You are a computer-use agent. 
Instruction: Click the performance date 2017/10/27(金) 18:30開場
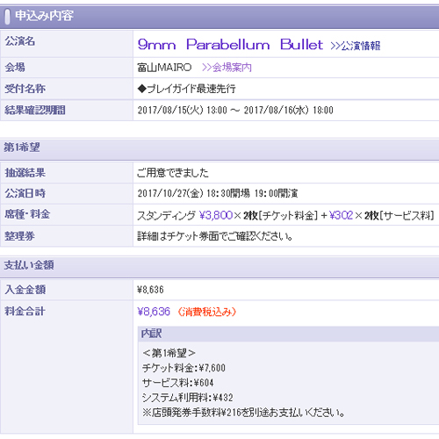[194, 193]
